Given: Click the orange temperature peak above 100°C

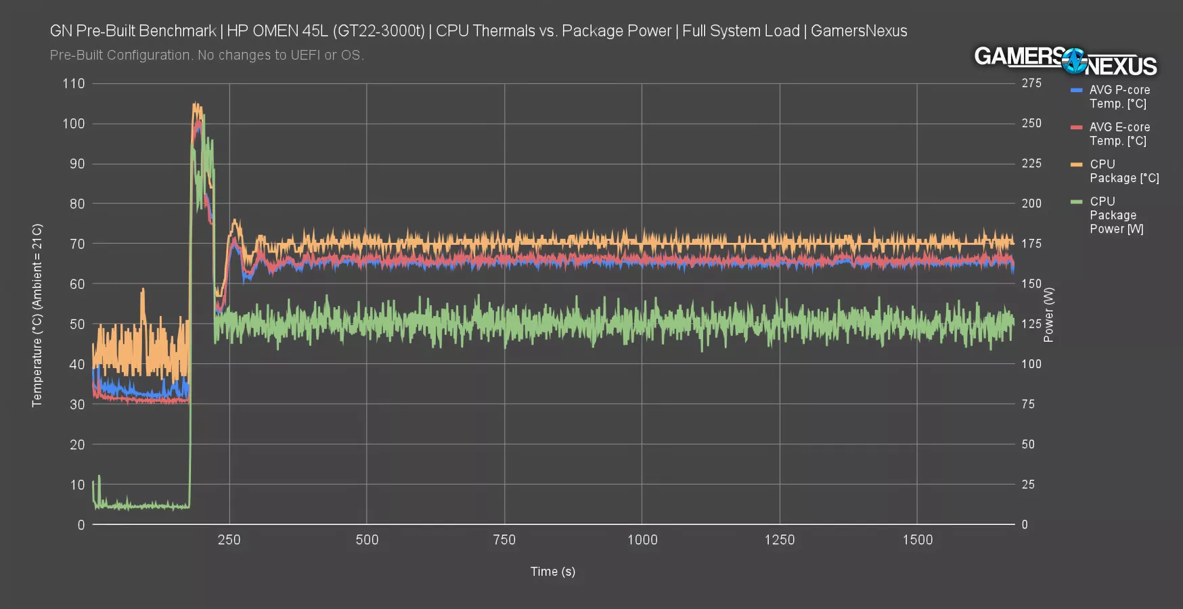Looking at the screenshot, I should [x=196, y=106].
